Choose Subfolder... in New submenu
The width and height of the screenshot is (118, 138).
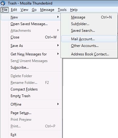click(89, 24)
